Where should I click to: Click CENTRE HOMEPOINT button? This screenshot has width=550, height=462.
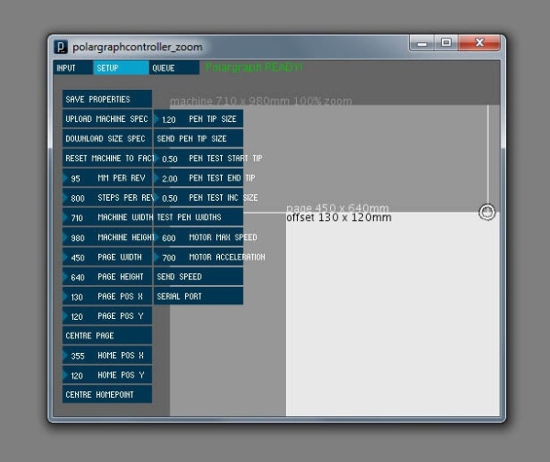tap(107, 394)
